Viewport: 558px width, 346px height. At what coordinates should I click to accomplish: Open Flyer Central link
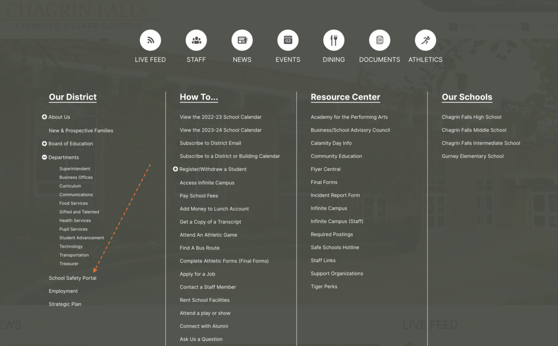tap(325, 169)
